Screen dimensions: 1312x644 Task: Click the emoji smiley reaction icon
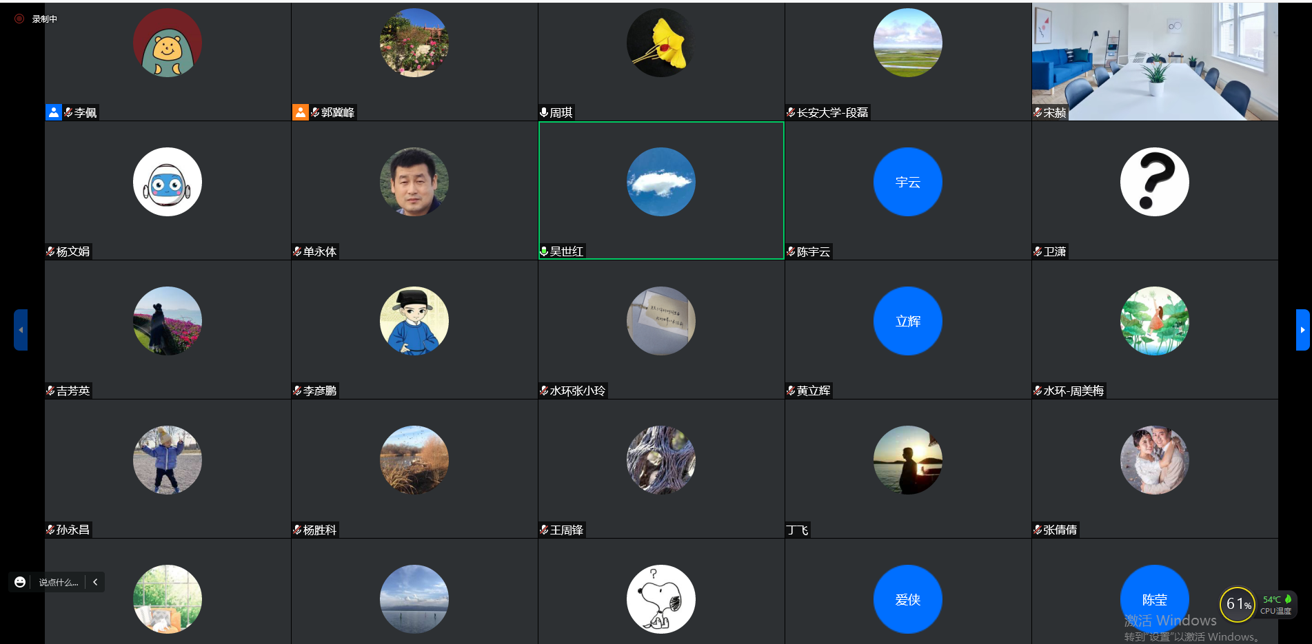[x=20, y=582]
